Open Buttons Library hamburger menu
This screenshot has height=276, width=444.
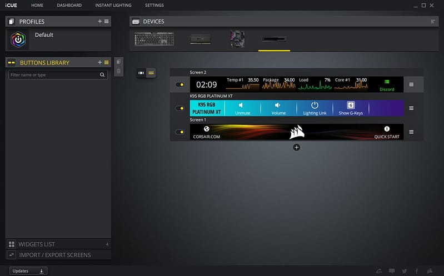coord(107,62)
